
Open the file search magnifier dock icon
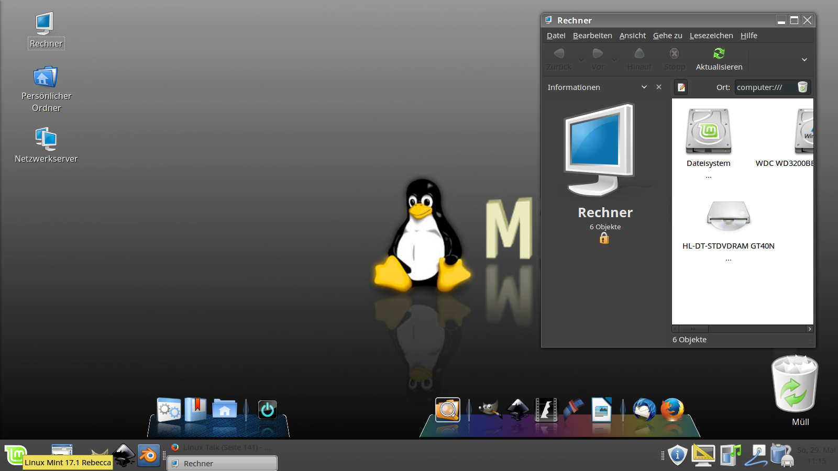coord(448,410)
